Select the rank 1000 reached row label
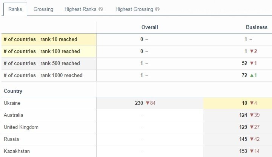Screen dimensions: 272x157 (x=43, y=75)
